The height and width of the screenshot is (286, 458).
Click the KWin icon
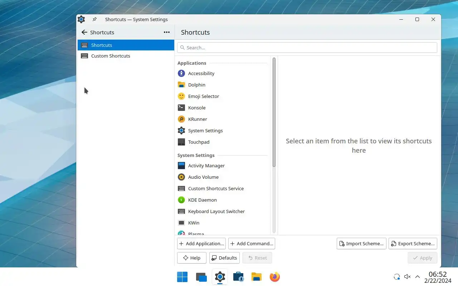181,223
